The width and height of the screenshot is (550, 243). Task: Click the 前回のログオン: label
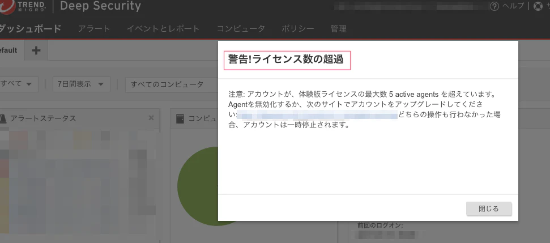click(x=380, y=225)
